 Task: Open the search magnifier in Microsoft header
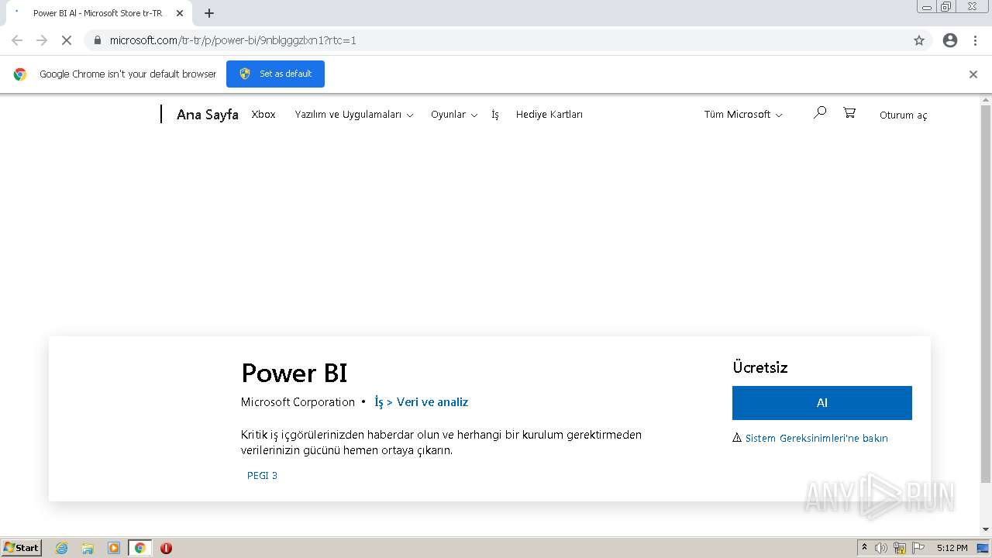[819, 113]
